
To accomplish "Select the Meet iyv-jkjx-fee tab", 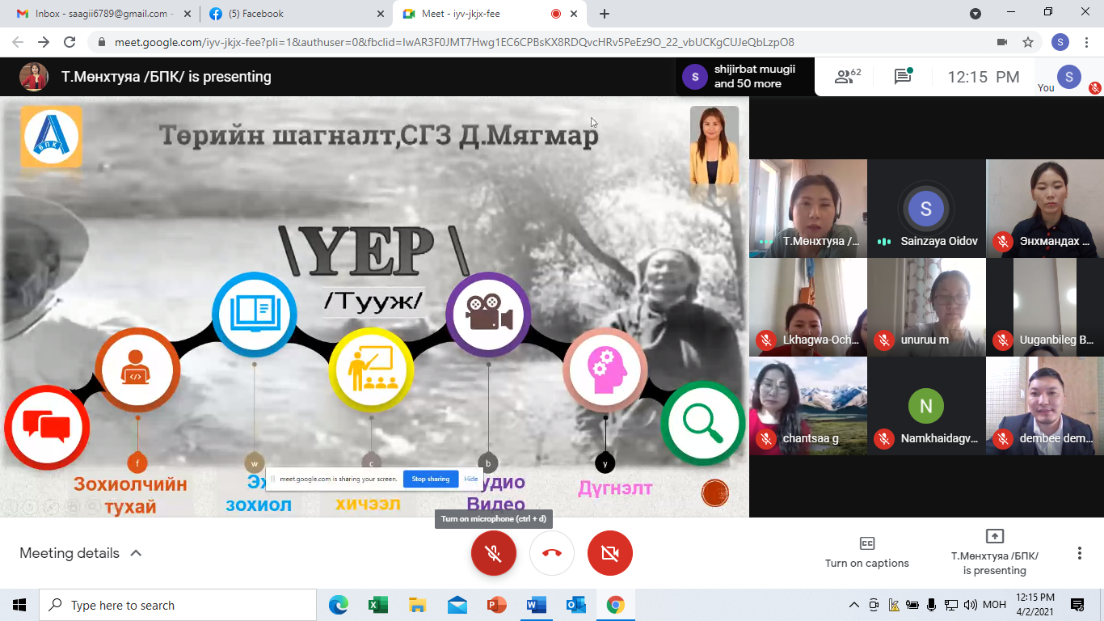I will point(489,14).
